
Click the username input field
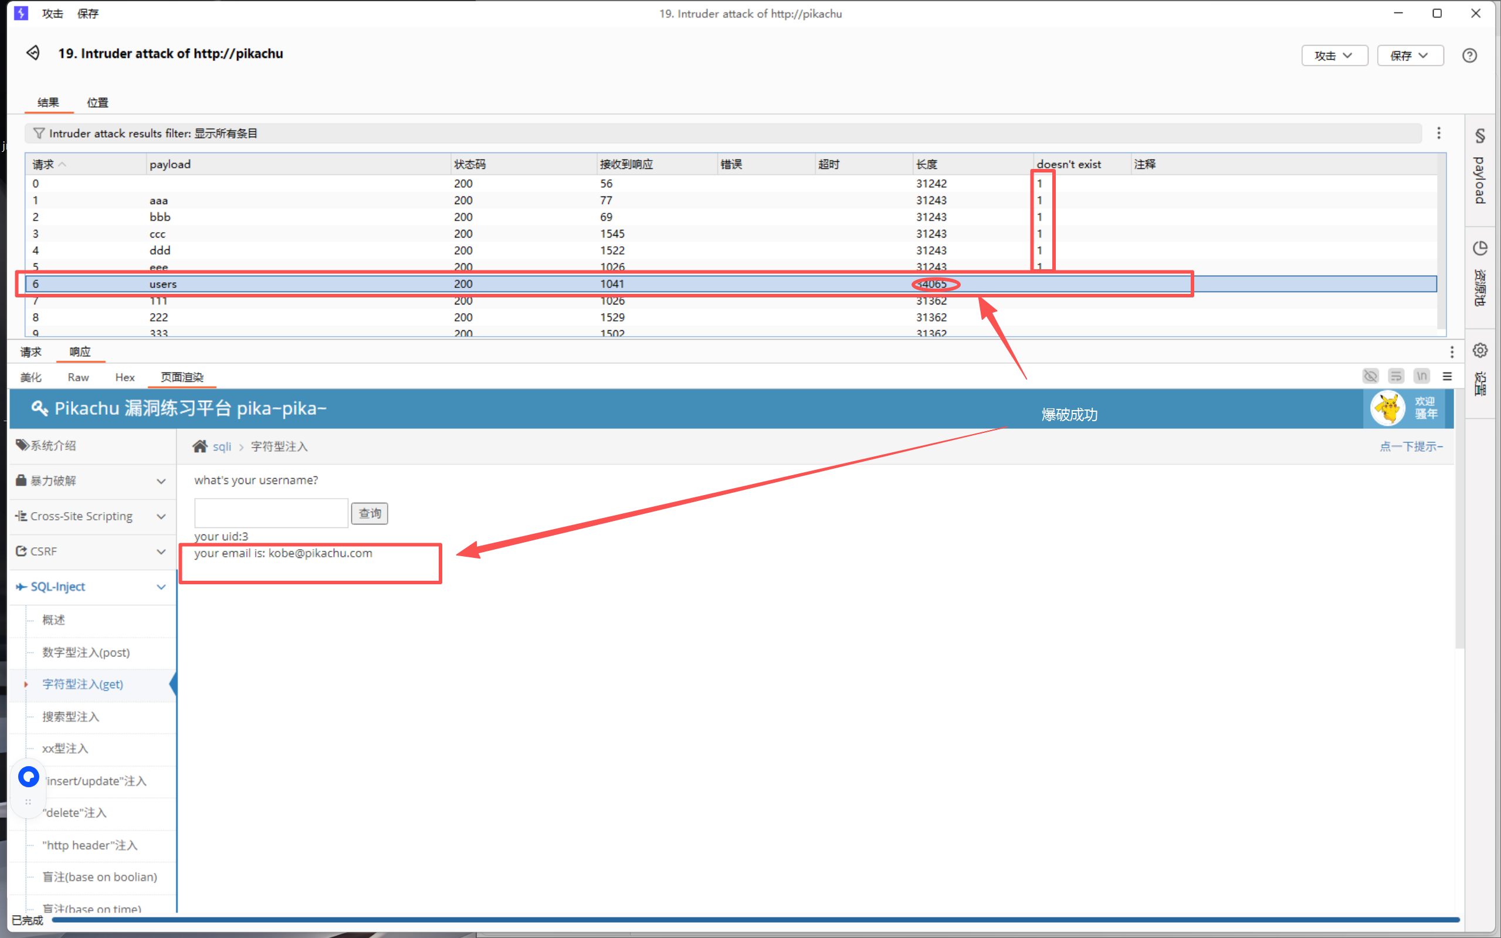(x=271, y=514)
